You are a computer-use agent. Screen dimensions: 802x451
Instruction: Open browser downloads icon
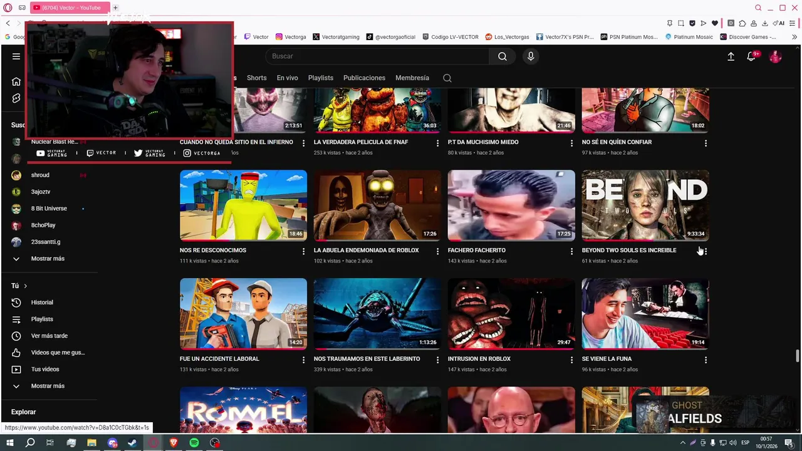(765, 23)
